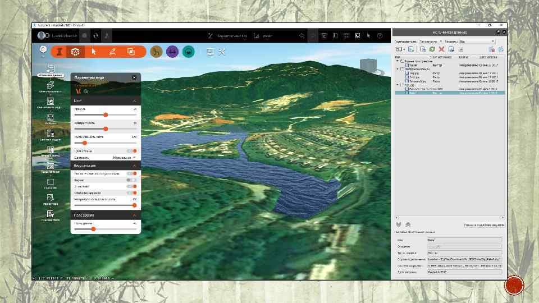Screen dimensions: 539x303
Task: Click the crossed tools settings icon
Action: (x=222, y=52)
